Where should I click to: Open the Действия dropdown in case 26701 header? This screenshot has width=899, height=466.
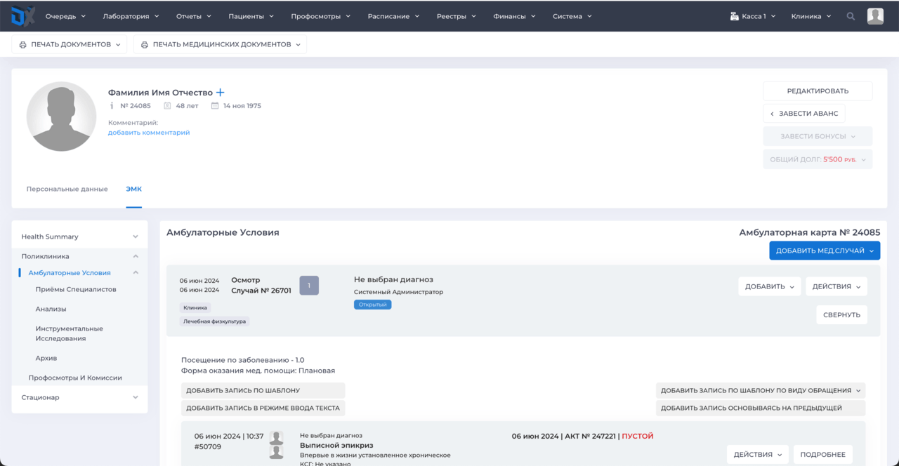[x=836, y=286]
